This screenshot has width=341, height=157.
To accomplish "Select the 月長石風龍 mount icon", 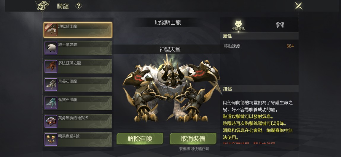I will pyautogui.click(x=51, y=85).
